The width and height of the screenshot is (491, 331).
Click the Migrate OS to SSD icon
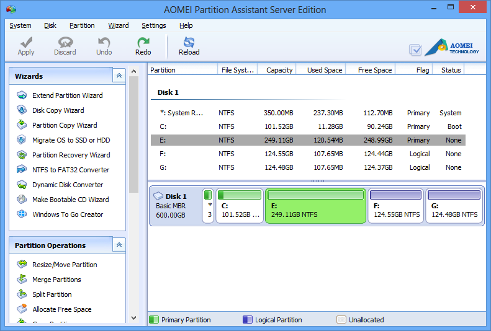[22, 139]
